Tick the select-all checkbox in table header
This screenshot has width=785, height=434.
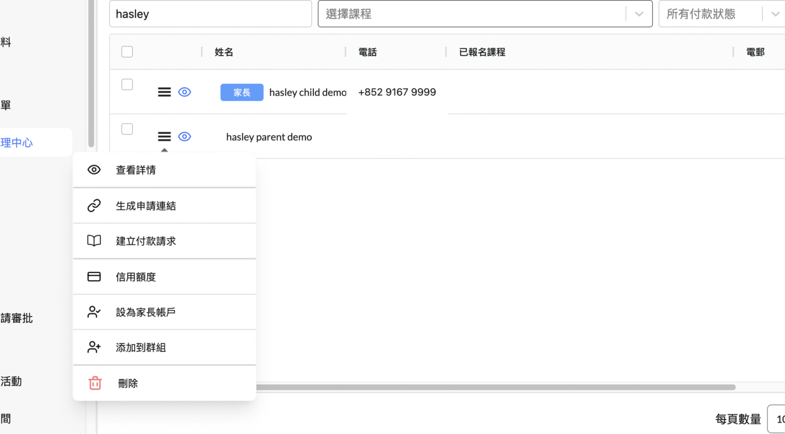click(x=127, y=52)
